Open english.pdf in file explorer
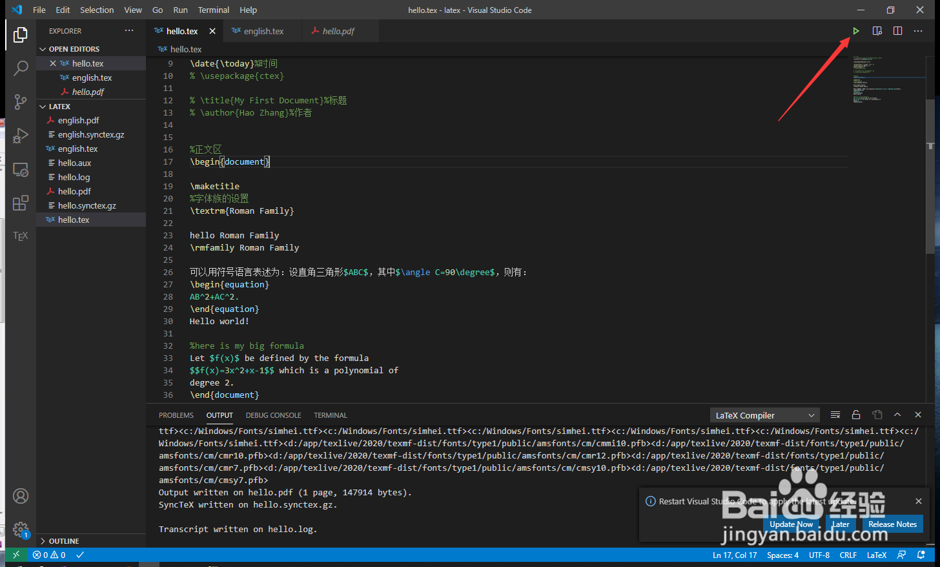This screenshot has width=940, height=567. point(91,121)
